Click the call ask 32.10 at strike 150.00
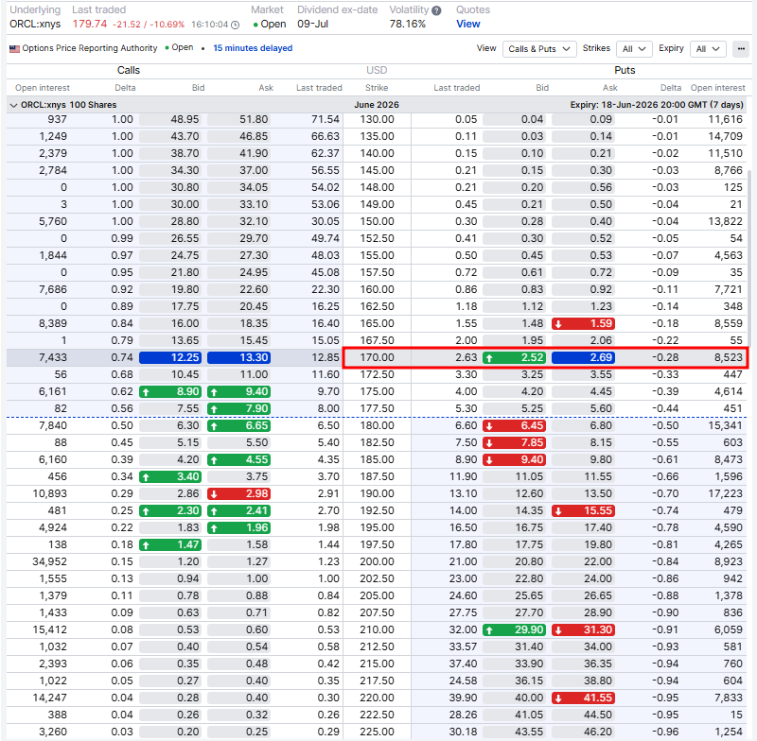 point(239,222)
